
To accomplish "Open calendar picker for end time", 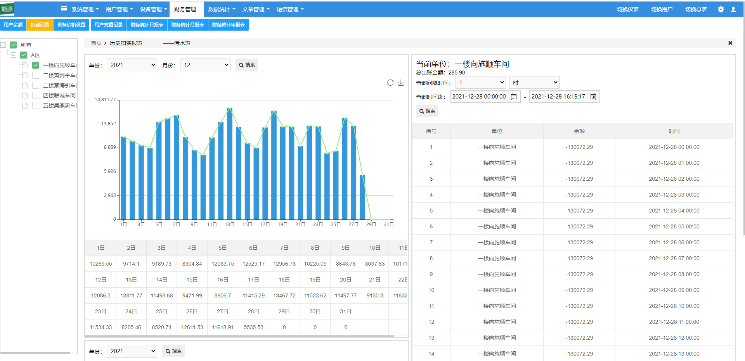I will 593,97.
